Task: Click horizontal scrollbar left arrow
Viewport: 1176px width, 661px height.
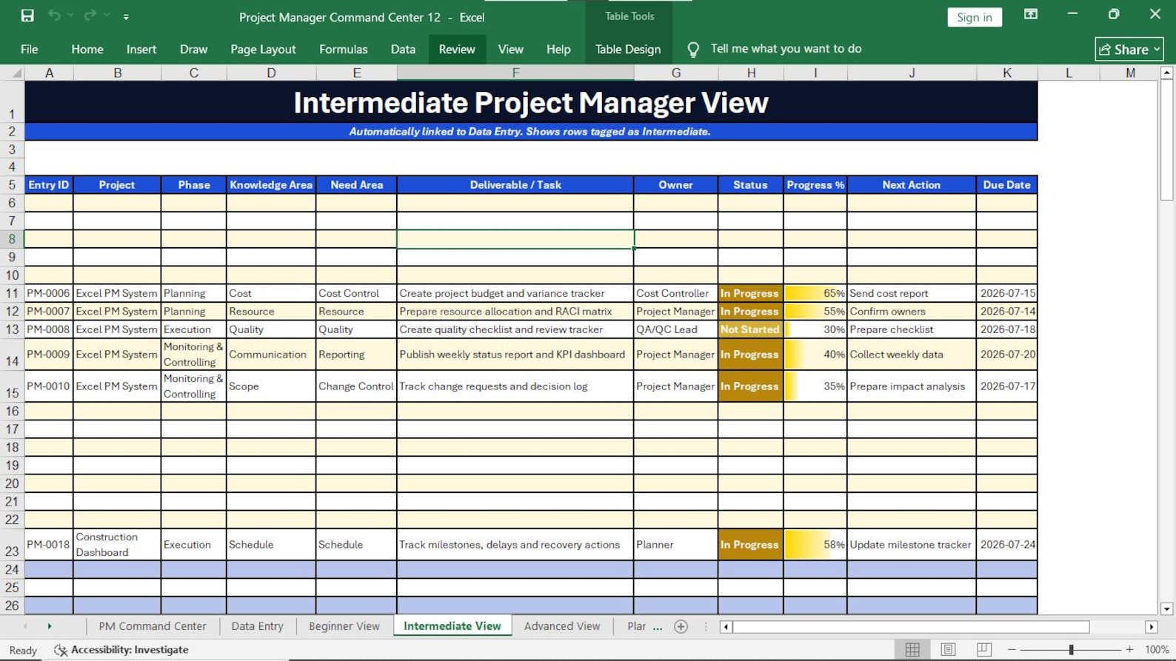Action: point(726,627)
